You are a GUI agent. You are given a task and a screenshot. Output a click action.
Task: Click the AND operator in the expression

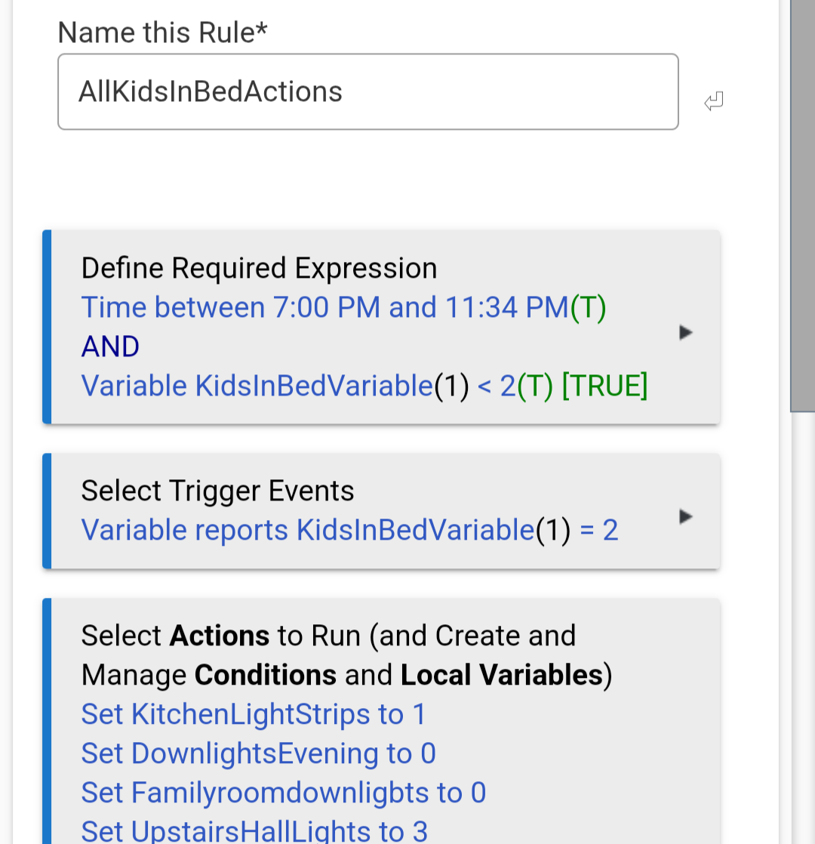pos(110,347)
